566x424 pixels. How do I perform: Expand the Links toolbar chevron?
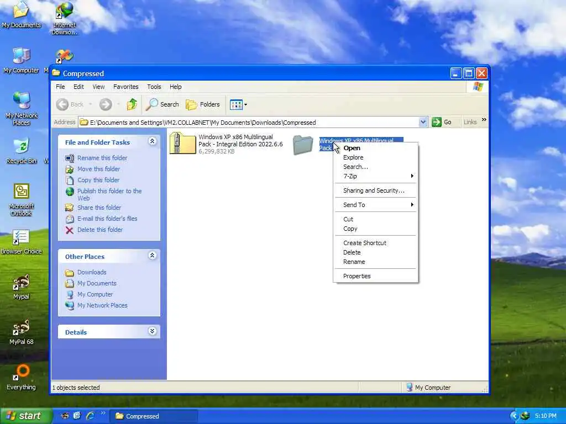(484, 120)
